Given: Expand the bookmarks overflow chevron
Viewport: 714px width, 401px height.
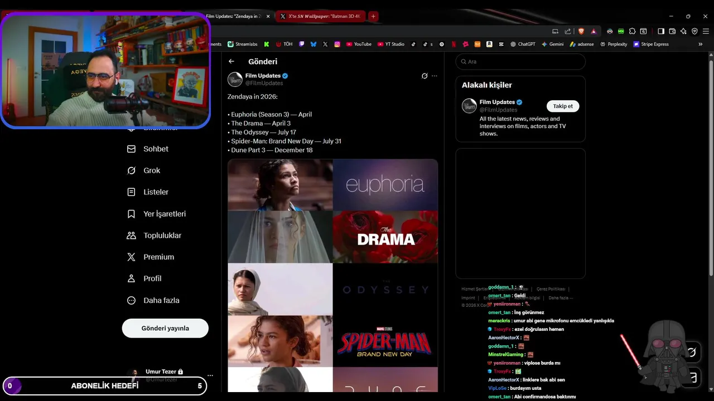Looking at the screenshot, I should point(701,44).
